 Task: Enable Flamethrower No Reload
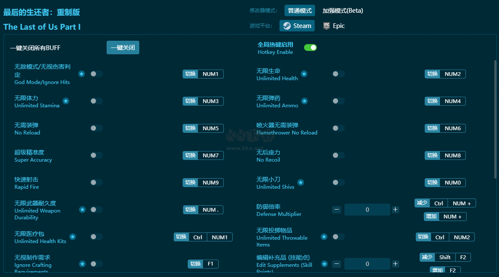click(x=338, y=128)
